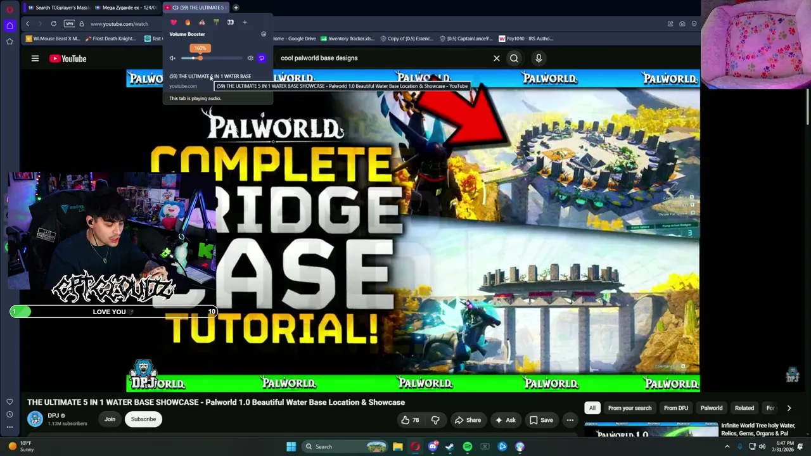The image size is (811, 456).
Task: Pick the palm tree emoji in popup
Action: pyautogui.click(x=216, y=22)
